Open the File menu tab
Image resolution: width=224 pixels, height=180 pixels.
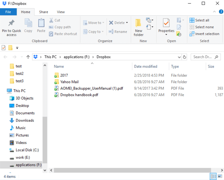[x=8, y=12]
